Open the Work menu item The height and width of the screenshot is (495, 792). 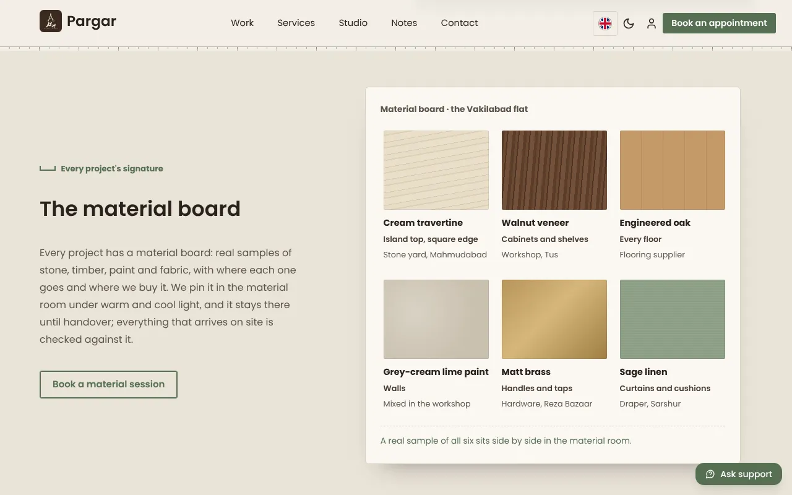tap(242, 23)
